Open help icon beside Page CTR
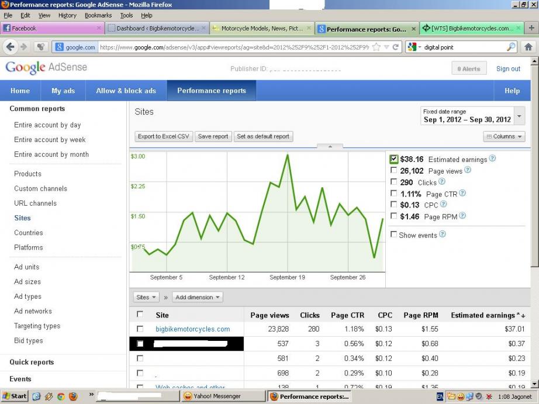The height and width of the screenshot is (404, 539). (x=462, y=193)
